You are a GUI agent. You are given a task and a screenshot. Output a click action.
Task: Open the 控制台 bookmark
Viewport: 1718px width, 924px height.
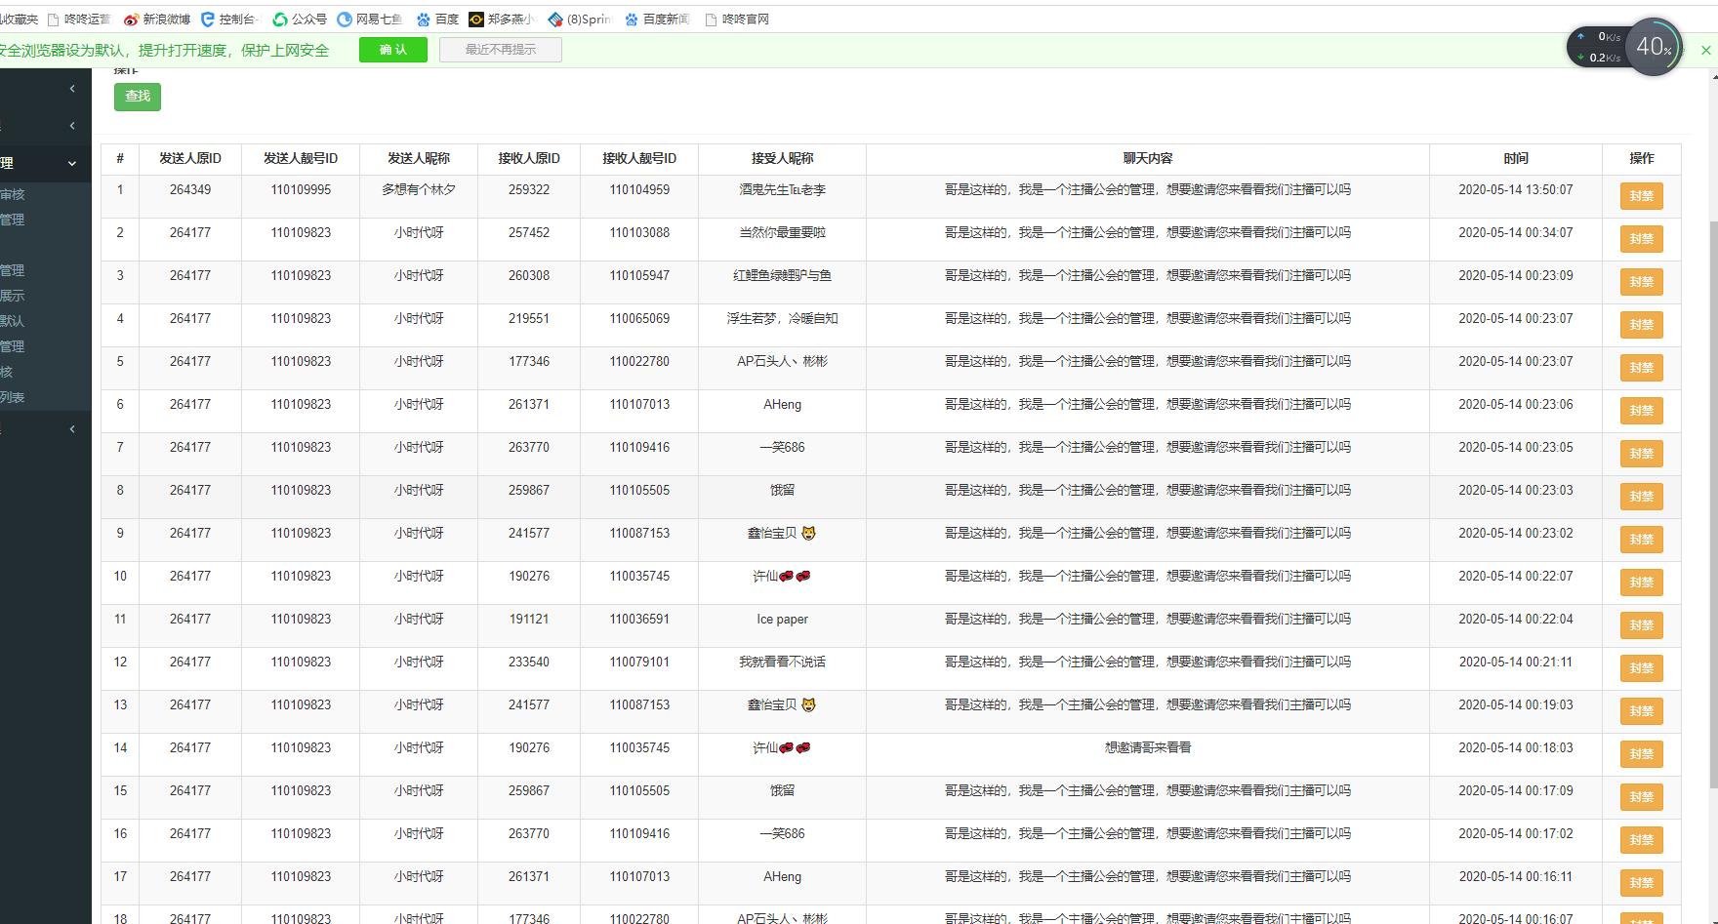coord(229,20)
